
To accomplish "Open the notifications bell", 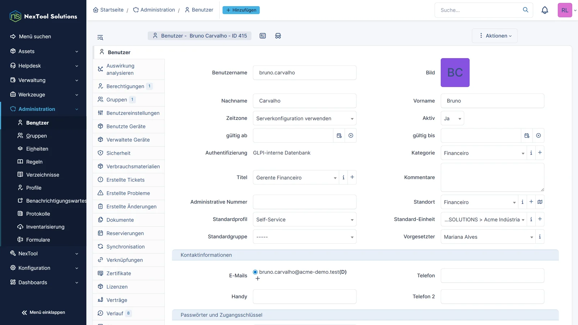I will pyautogui.click(x=545, y=10).
